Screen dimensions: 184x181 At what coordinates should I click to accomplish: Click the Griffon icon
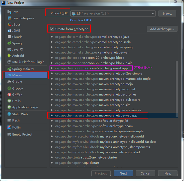tap(9, 94)
